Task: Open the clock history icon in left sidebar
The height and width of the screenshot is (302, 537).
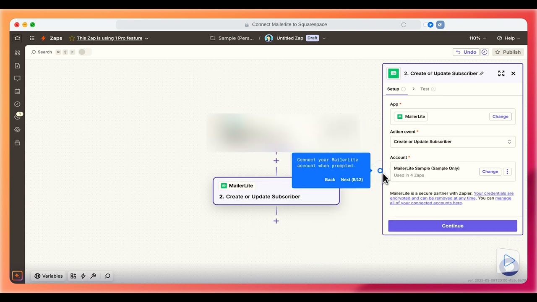Action: [x=17, y=104]
